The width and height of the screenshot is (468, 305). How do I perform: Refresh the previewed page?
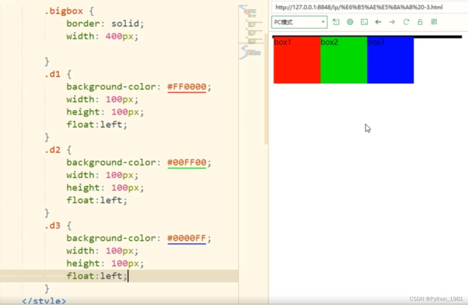406,22
